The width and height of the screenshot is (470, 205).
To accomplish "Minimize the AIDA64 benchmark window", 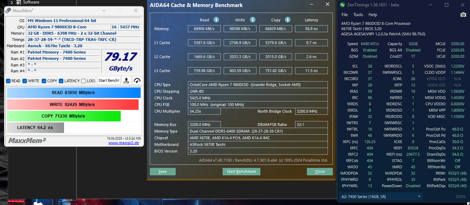I will click(311, 5).
